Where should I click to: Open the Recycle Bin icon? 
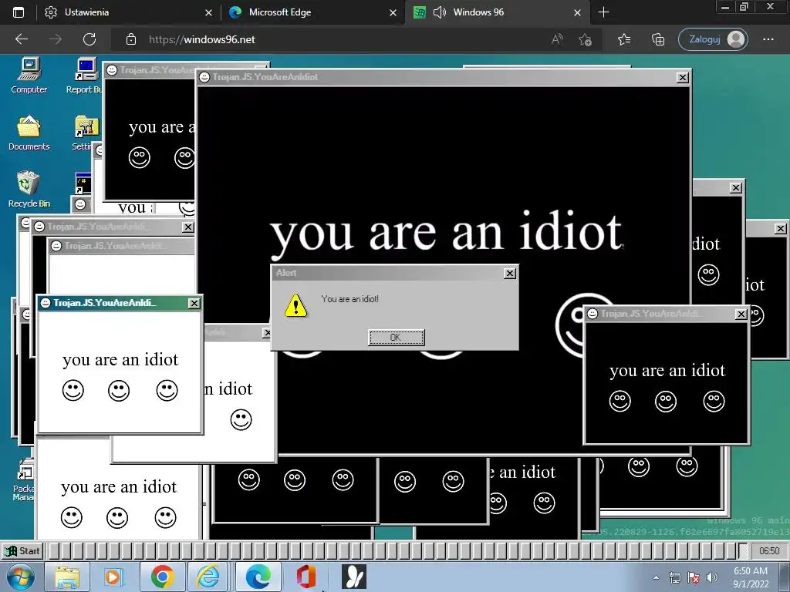pyautogui.click(x=29, y=190)
